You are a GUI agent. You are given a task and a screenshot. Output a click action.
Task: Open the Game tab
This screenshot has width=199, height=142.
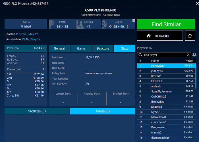click(x=81, y=48)
